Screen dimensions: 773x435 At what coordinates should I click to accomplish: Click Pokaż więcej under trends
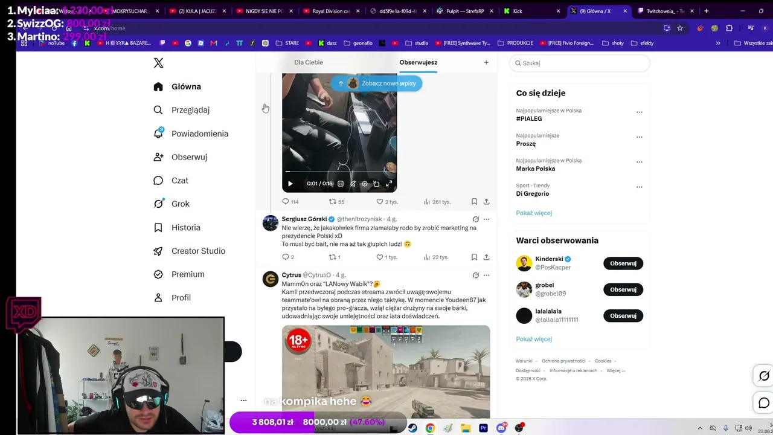pyautogui.click(x=534, y=213)
